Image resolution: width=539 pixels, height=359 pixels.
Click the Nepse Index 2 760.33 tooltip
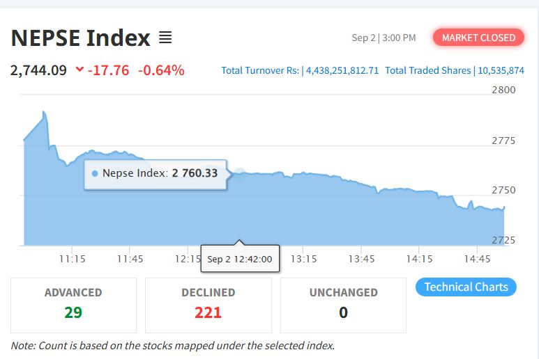(155, 173)
